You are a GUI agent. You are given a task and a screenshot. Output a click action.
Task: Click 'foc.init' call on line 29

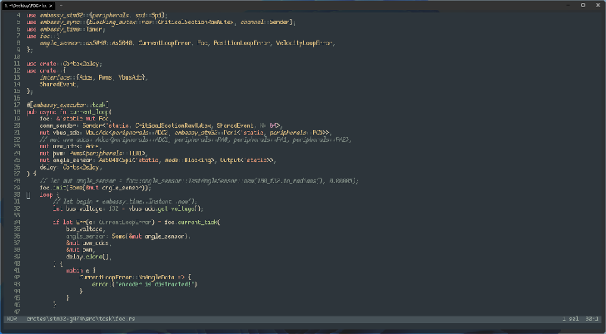click(53, 188)
